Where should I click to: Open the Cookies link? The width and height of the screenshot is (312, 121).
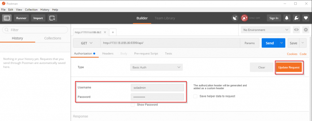pos(292,54)
